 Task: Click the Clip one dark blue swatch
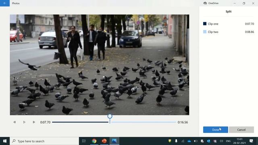click(205, 24)
